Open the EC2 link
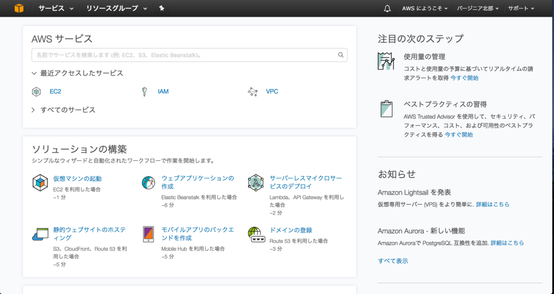The width and height of the screenshot is (554, 294). 56,92
